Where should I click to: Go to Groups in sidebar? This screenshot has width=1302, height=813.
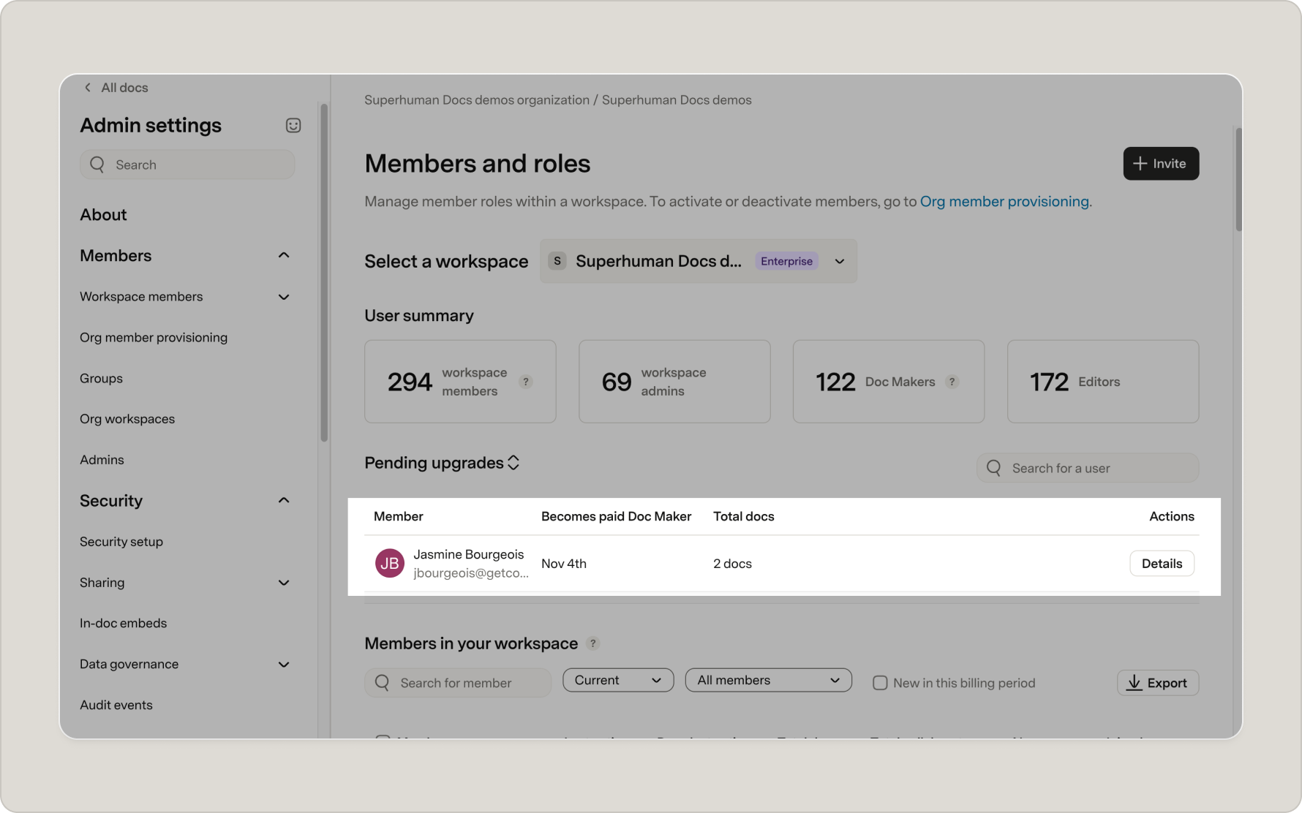[x=101, y=379]
